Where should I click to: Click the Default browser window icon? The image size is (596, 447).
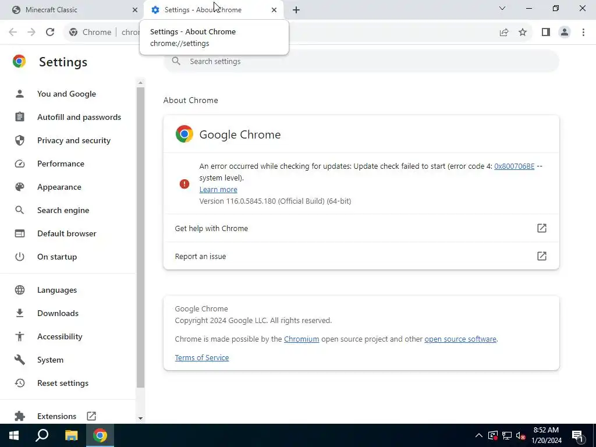click(x=20, y=233)
